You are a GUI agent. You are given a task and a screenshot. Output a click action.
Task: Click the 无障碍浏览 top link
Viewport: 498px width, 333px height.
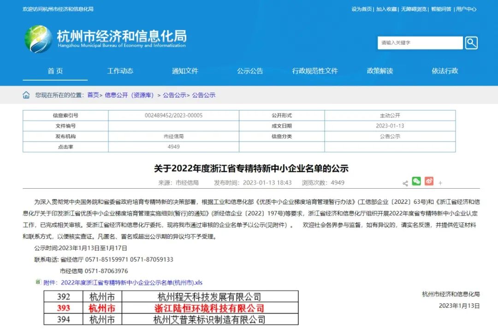(414, 9)
